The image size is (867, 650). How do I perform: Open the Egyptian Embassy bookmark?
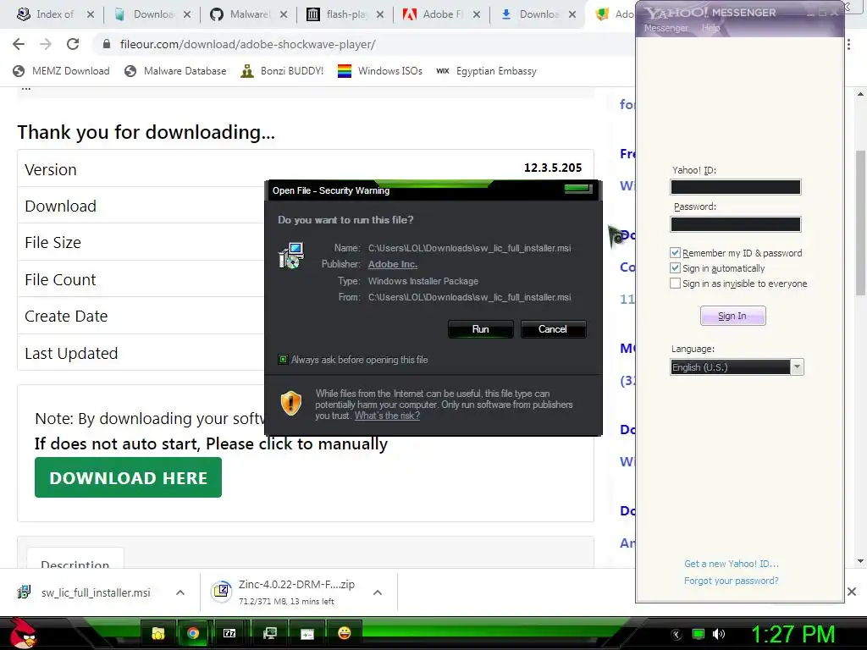487,71
